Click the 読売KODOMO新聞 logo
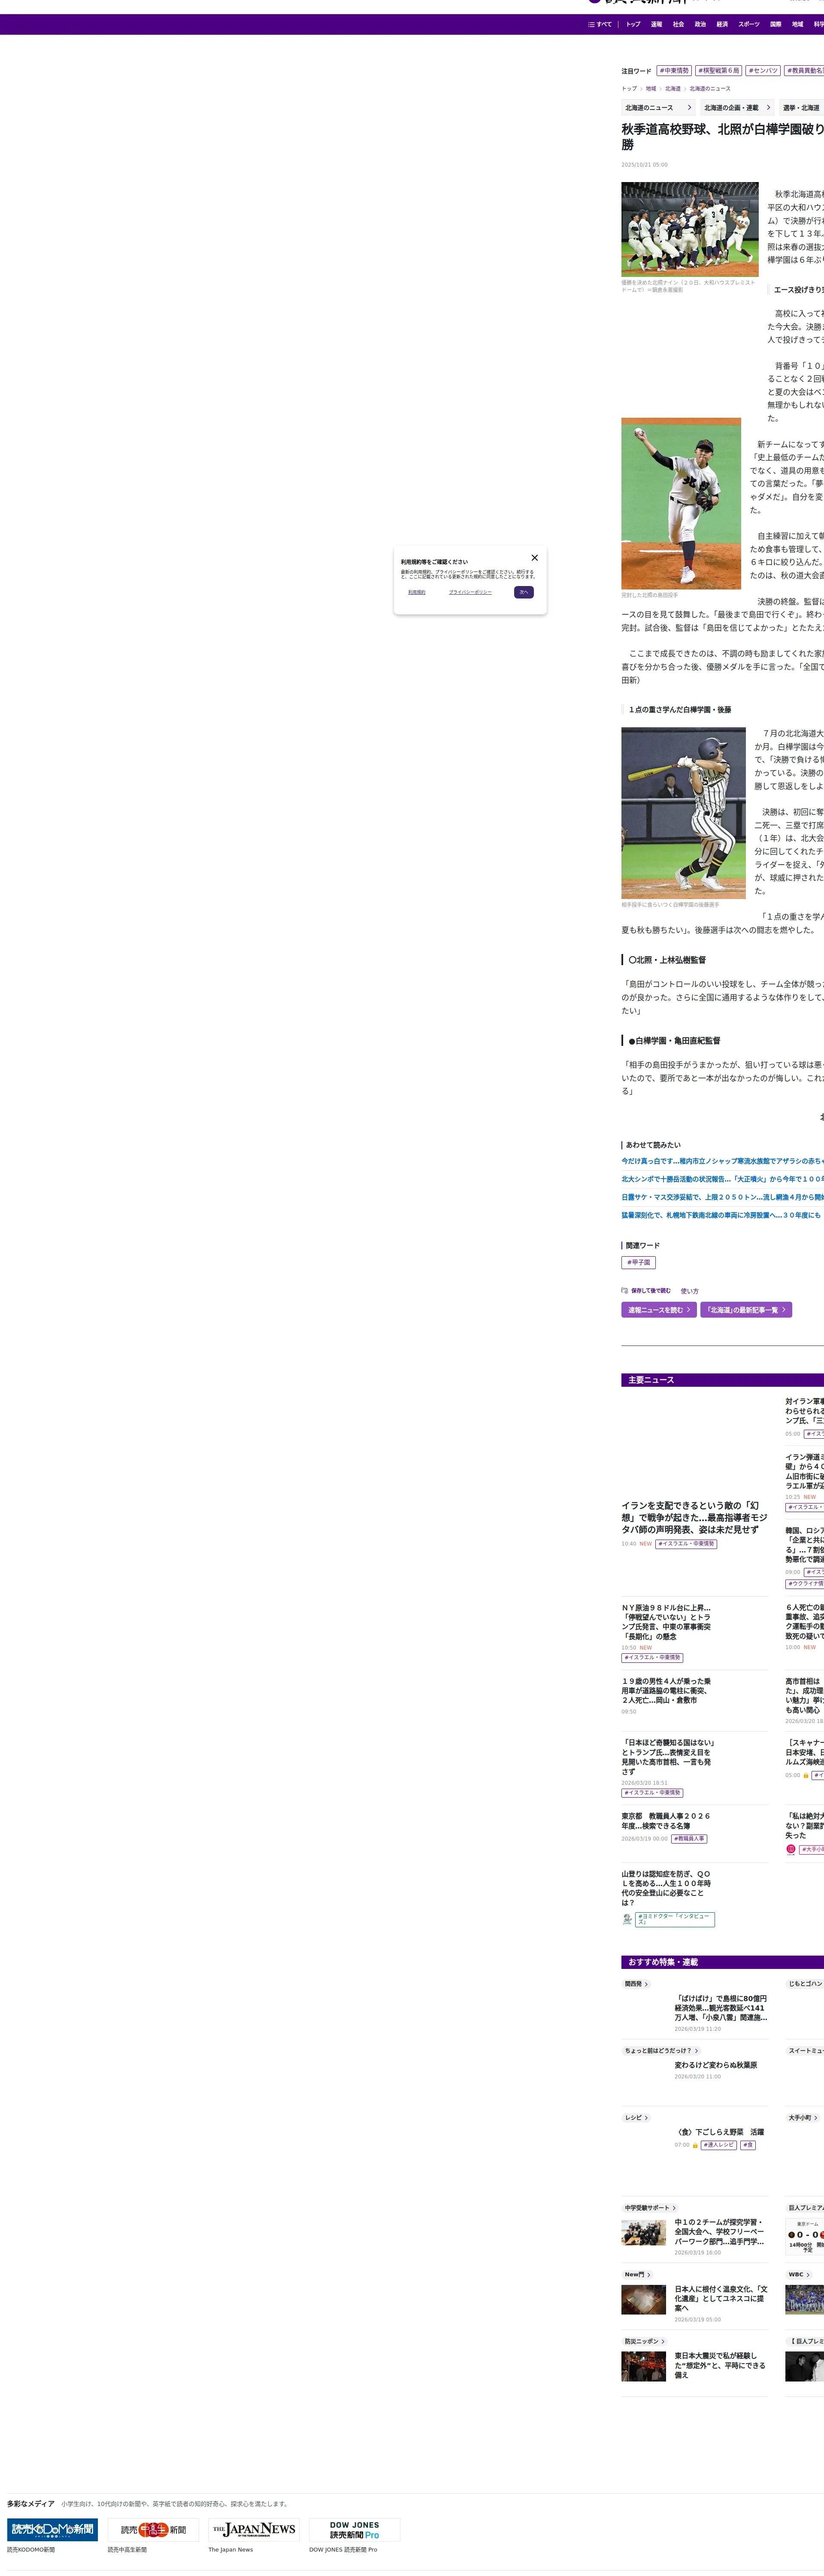The image size is (824, 2576). (52, 2529)
